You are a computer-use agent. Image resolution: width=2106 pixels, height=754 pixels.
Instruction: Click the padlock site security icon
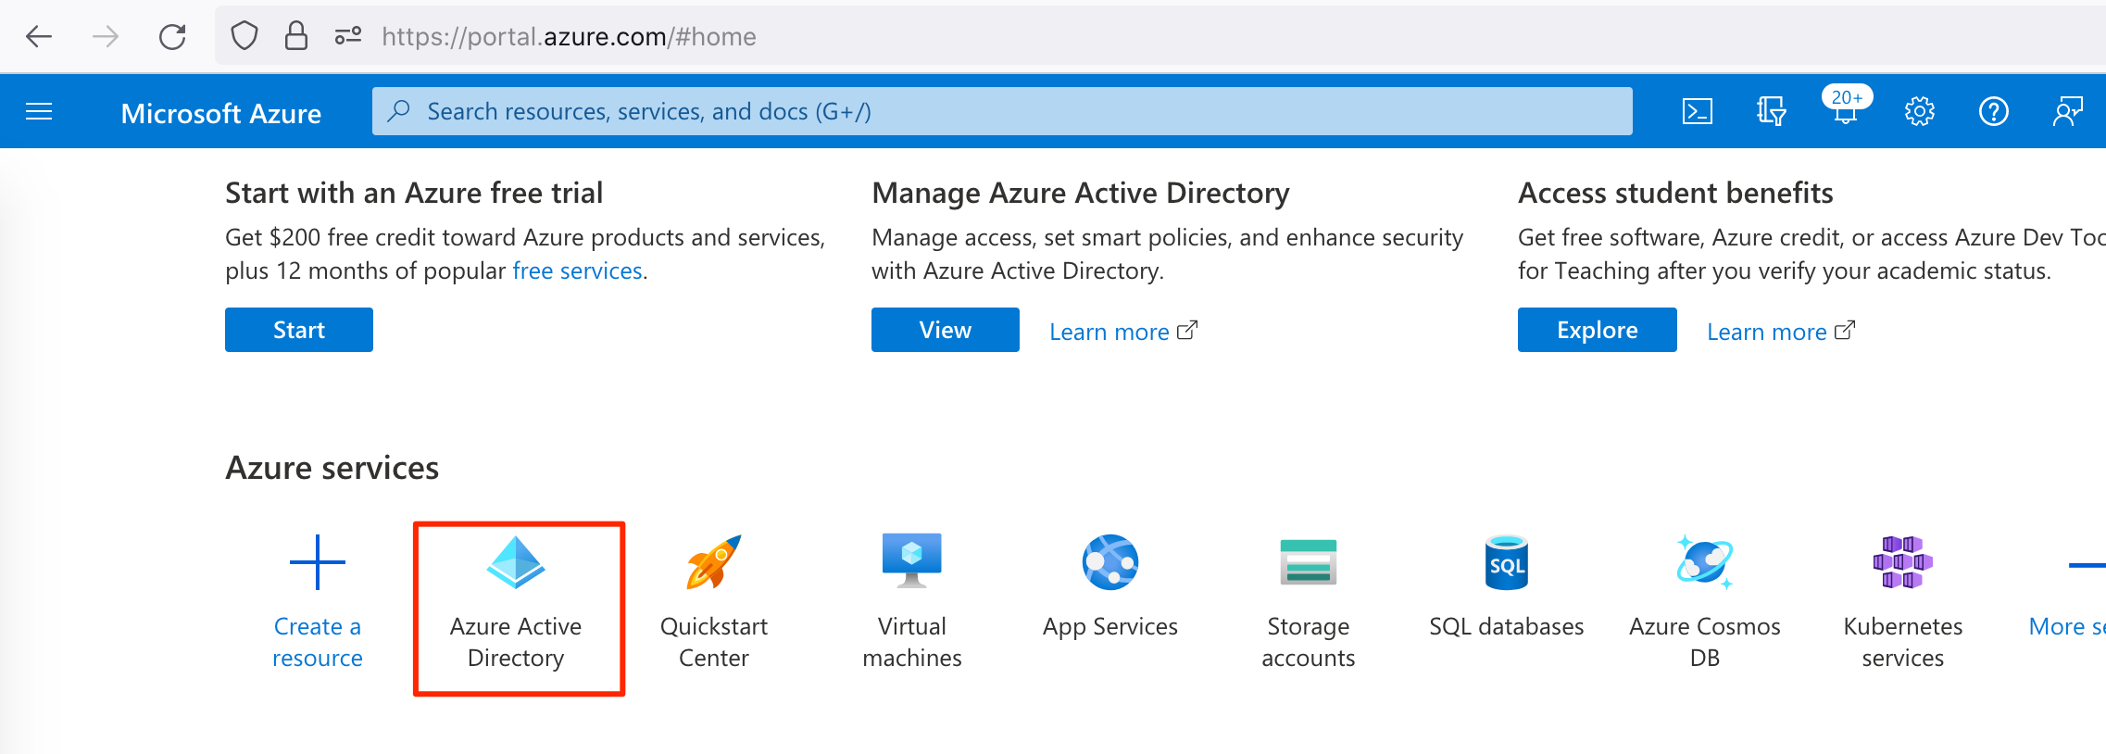[296, 36]
